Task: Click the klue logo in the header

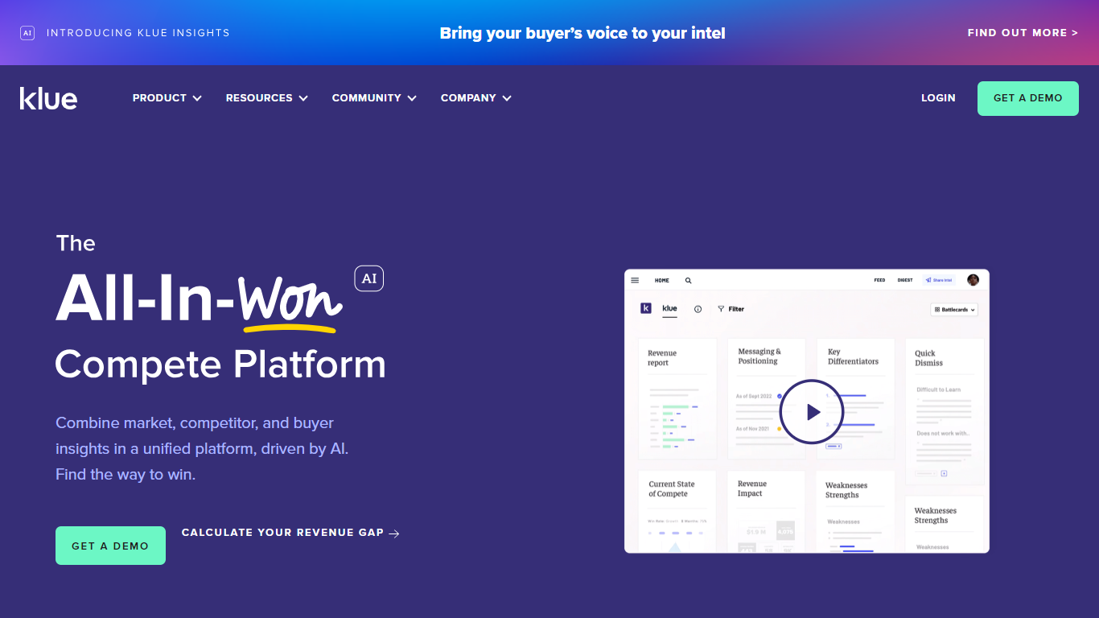Action: [48, 98]
